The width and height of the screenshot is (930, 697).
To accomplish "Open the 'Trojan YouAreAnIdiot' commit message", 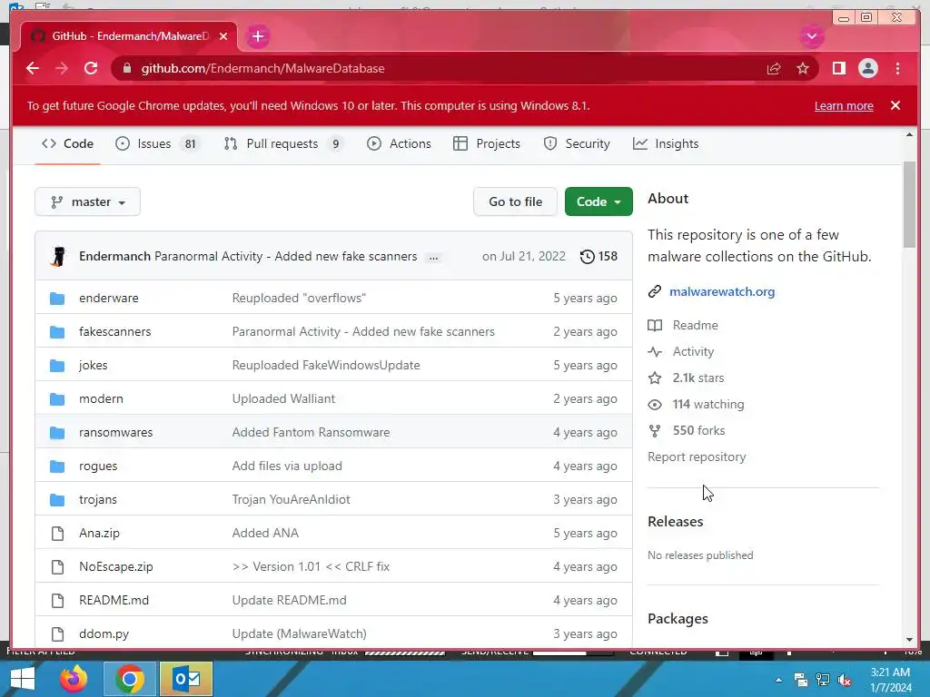I will [x=291, y=500].
